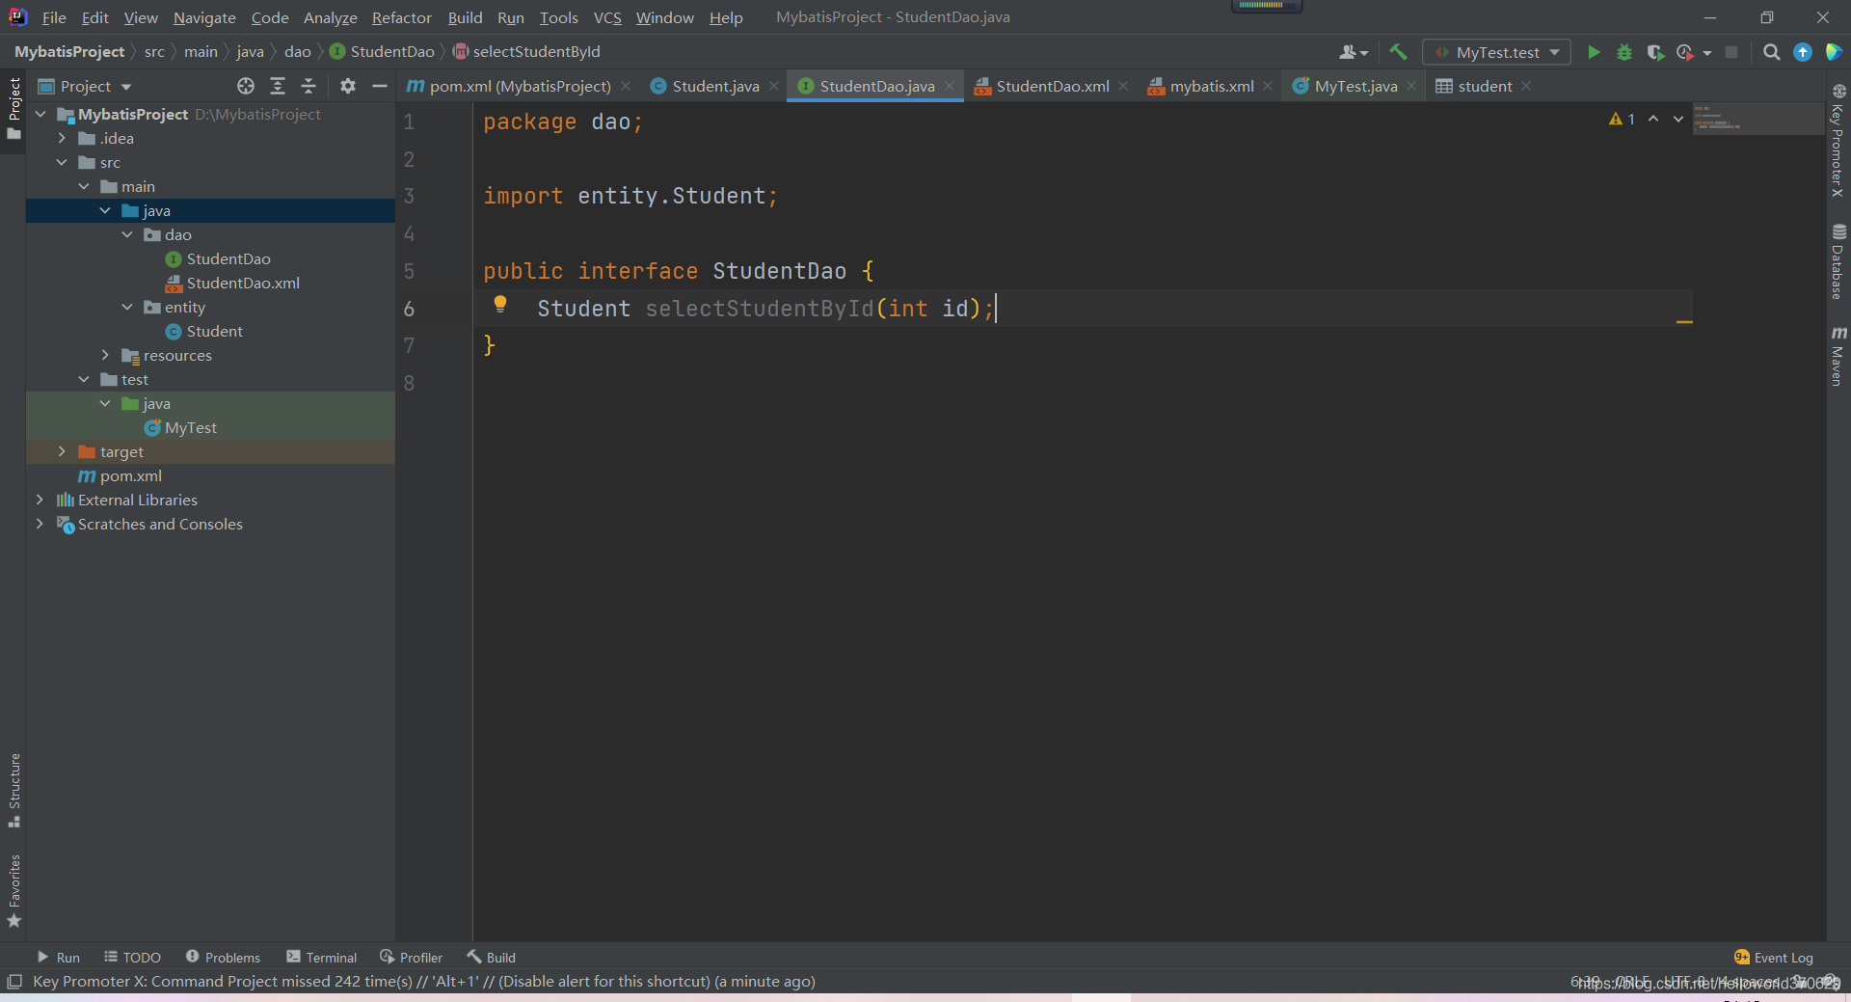Click Expand All icon in Project panel

point(278,86)
